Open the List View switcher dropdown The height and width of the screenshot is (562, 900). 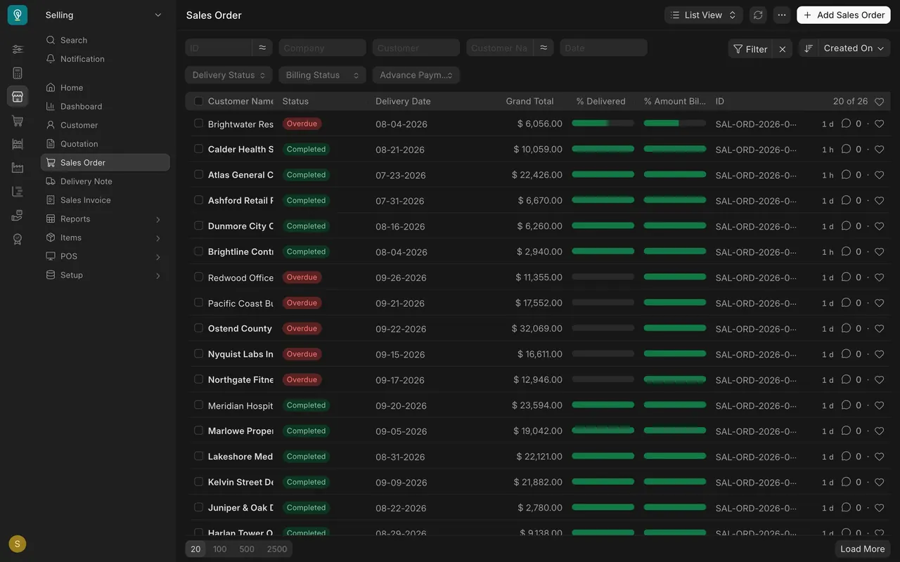(703, 15)
